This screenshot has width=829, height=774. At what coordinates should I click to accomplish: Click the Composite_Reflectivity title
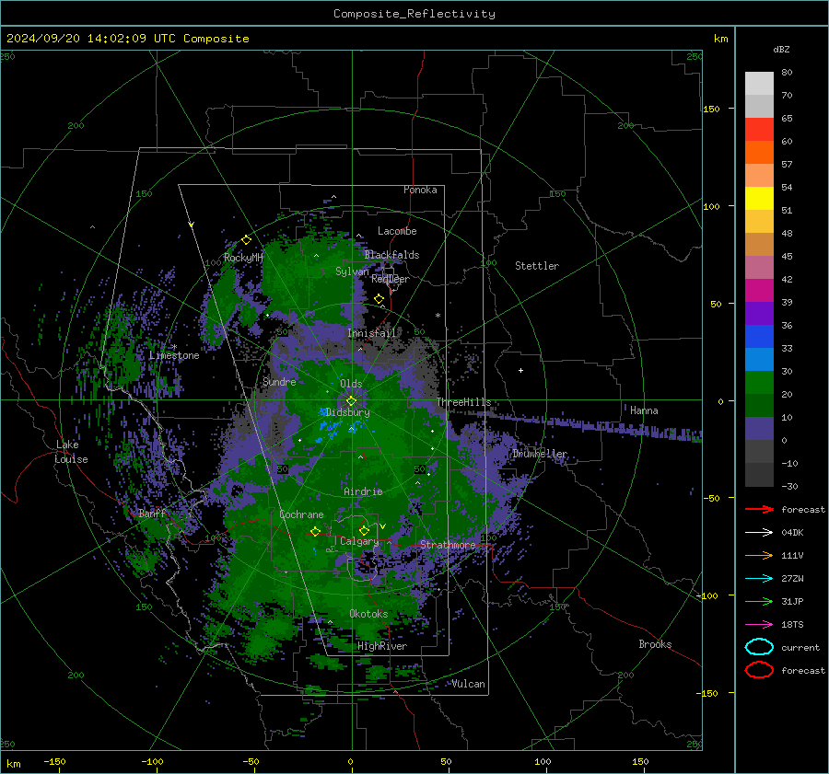click(x=414, y=14)
